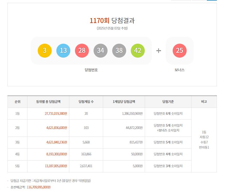
Task: Click the per-game prize 50,000원
Action: click(x=137, y=154)
